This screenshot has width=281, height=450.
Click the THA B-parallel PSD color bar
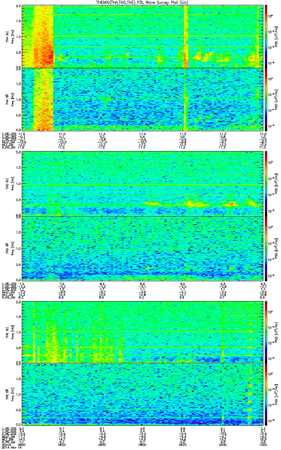[x=266, y=99]
